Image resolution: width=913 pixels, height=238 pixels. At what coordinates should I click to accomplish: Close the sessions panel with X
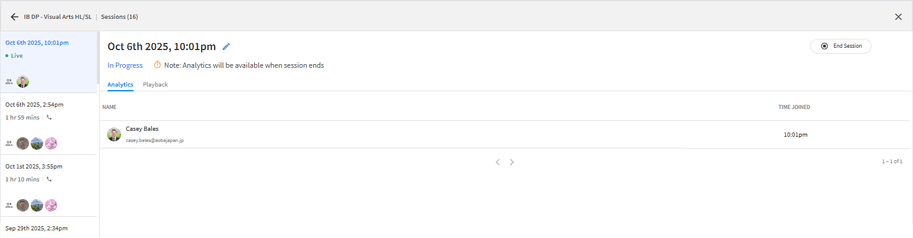[898, 16]
